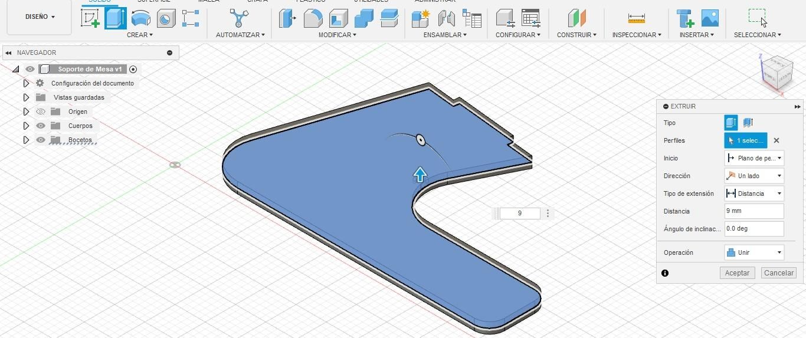Open the Configuration Table icon
This screenshot has height=338, width=806.
[x=531, y=18]
